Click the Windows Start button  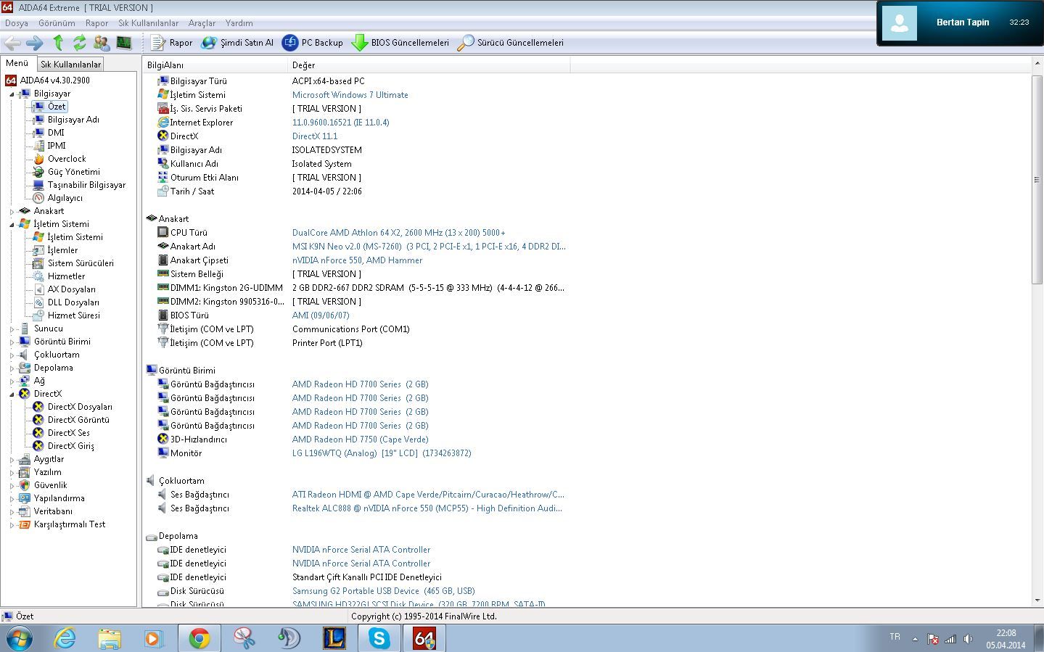point(19,638)
